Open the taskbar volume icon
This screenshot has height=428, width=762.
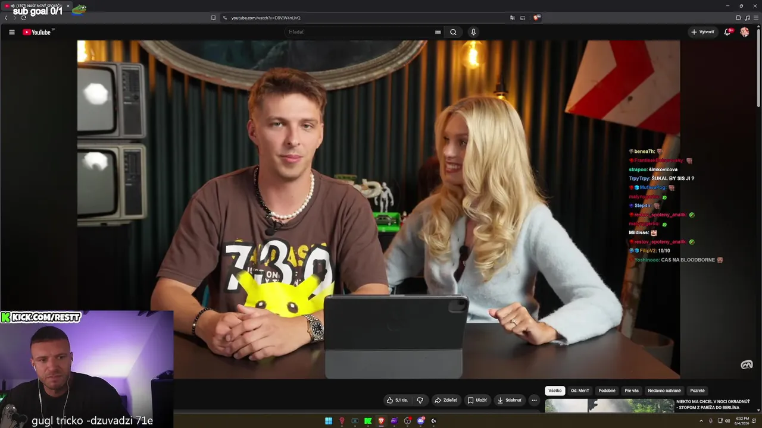[x=727, y=421]
